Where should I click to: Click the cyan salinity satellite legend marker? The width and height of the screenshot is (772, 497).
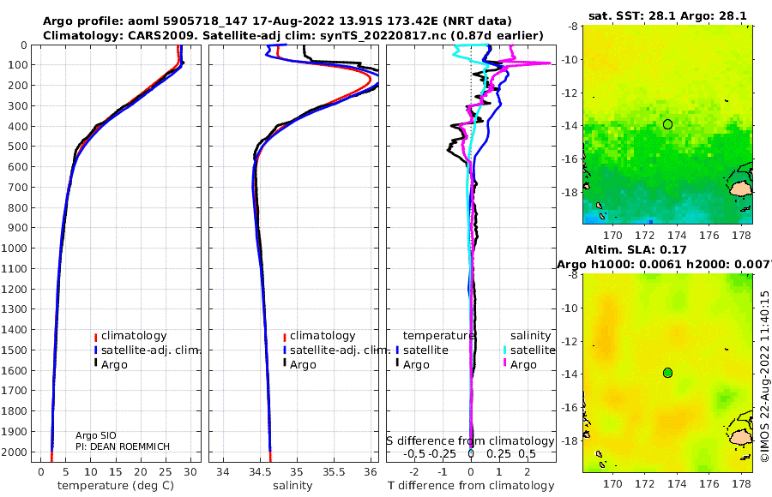504,350
